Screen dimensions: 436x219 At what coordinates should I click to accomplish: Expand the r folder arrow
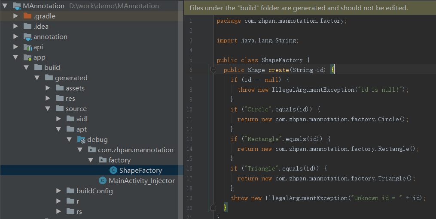tap(58, 201)
